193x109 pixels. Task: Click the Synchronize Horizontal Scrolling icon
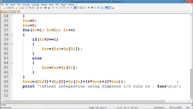click(64, 8)
